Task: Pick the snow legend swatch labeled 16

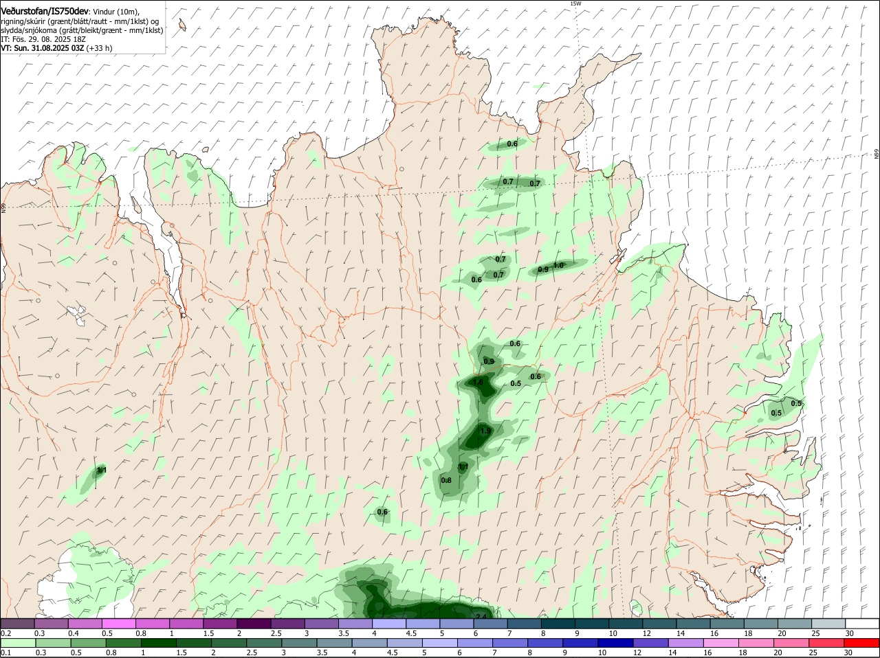Action: (x=727, y=623)
